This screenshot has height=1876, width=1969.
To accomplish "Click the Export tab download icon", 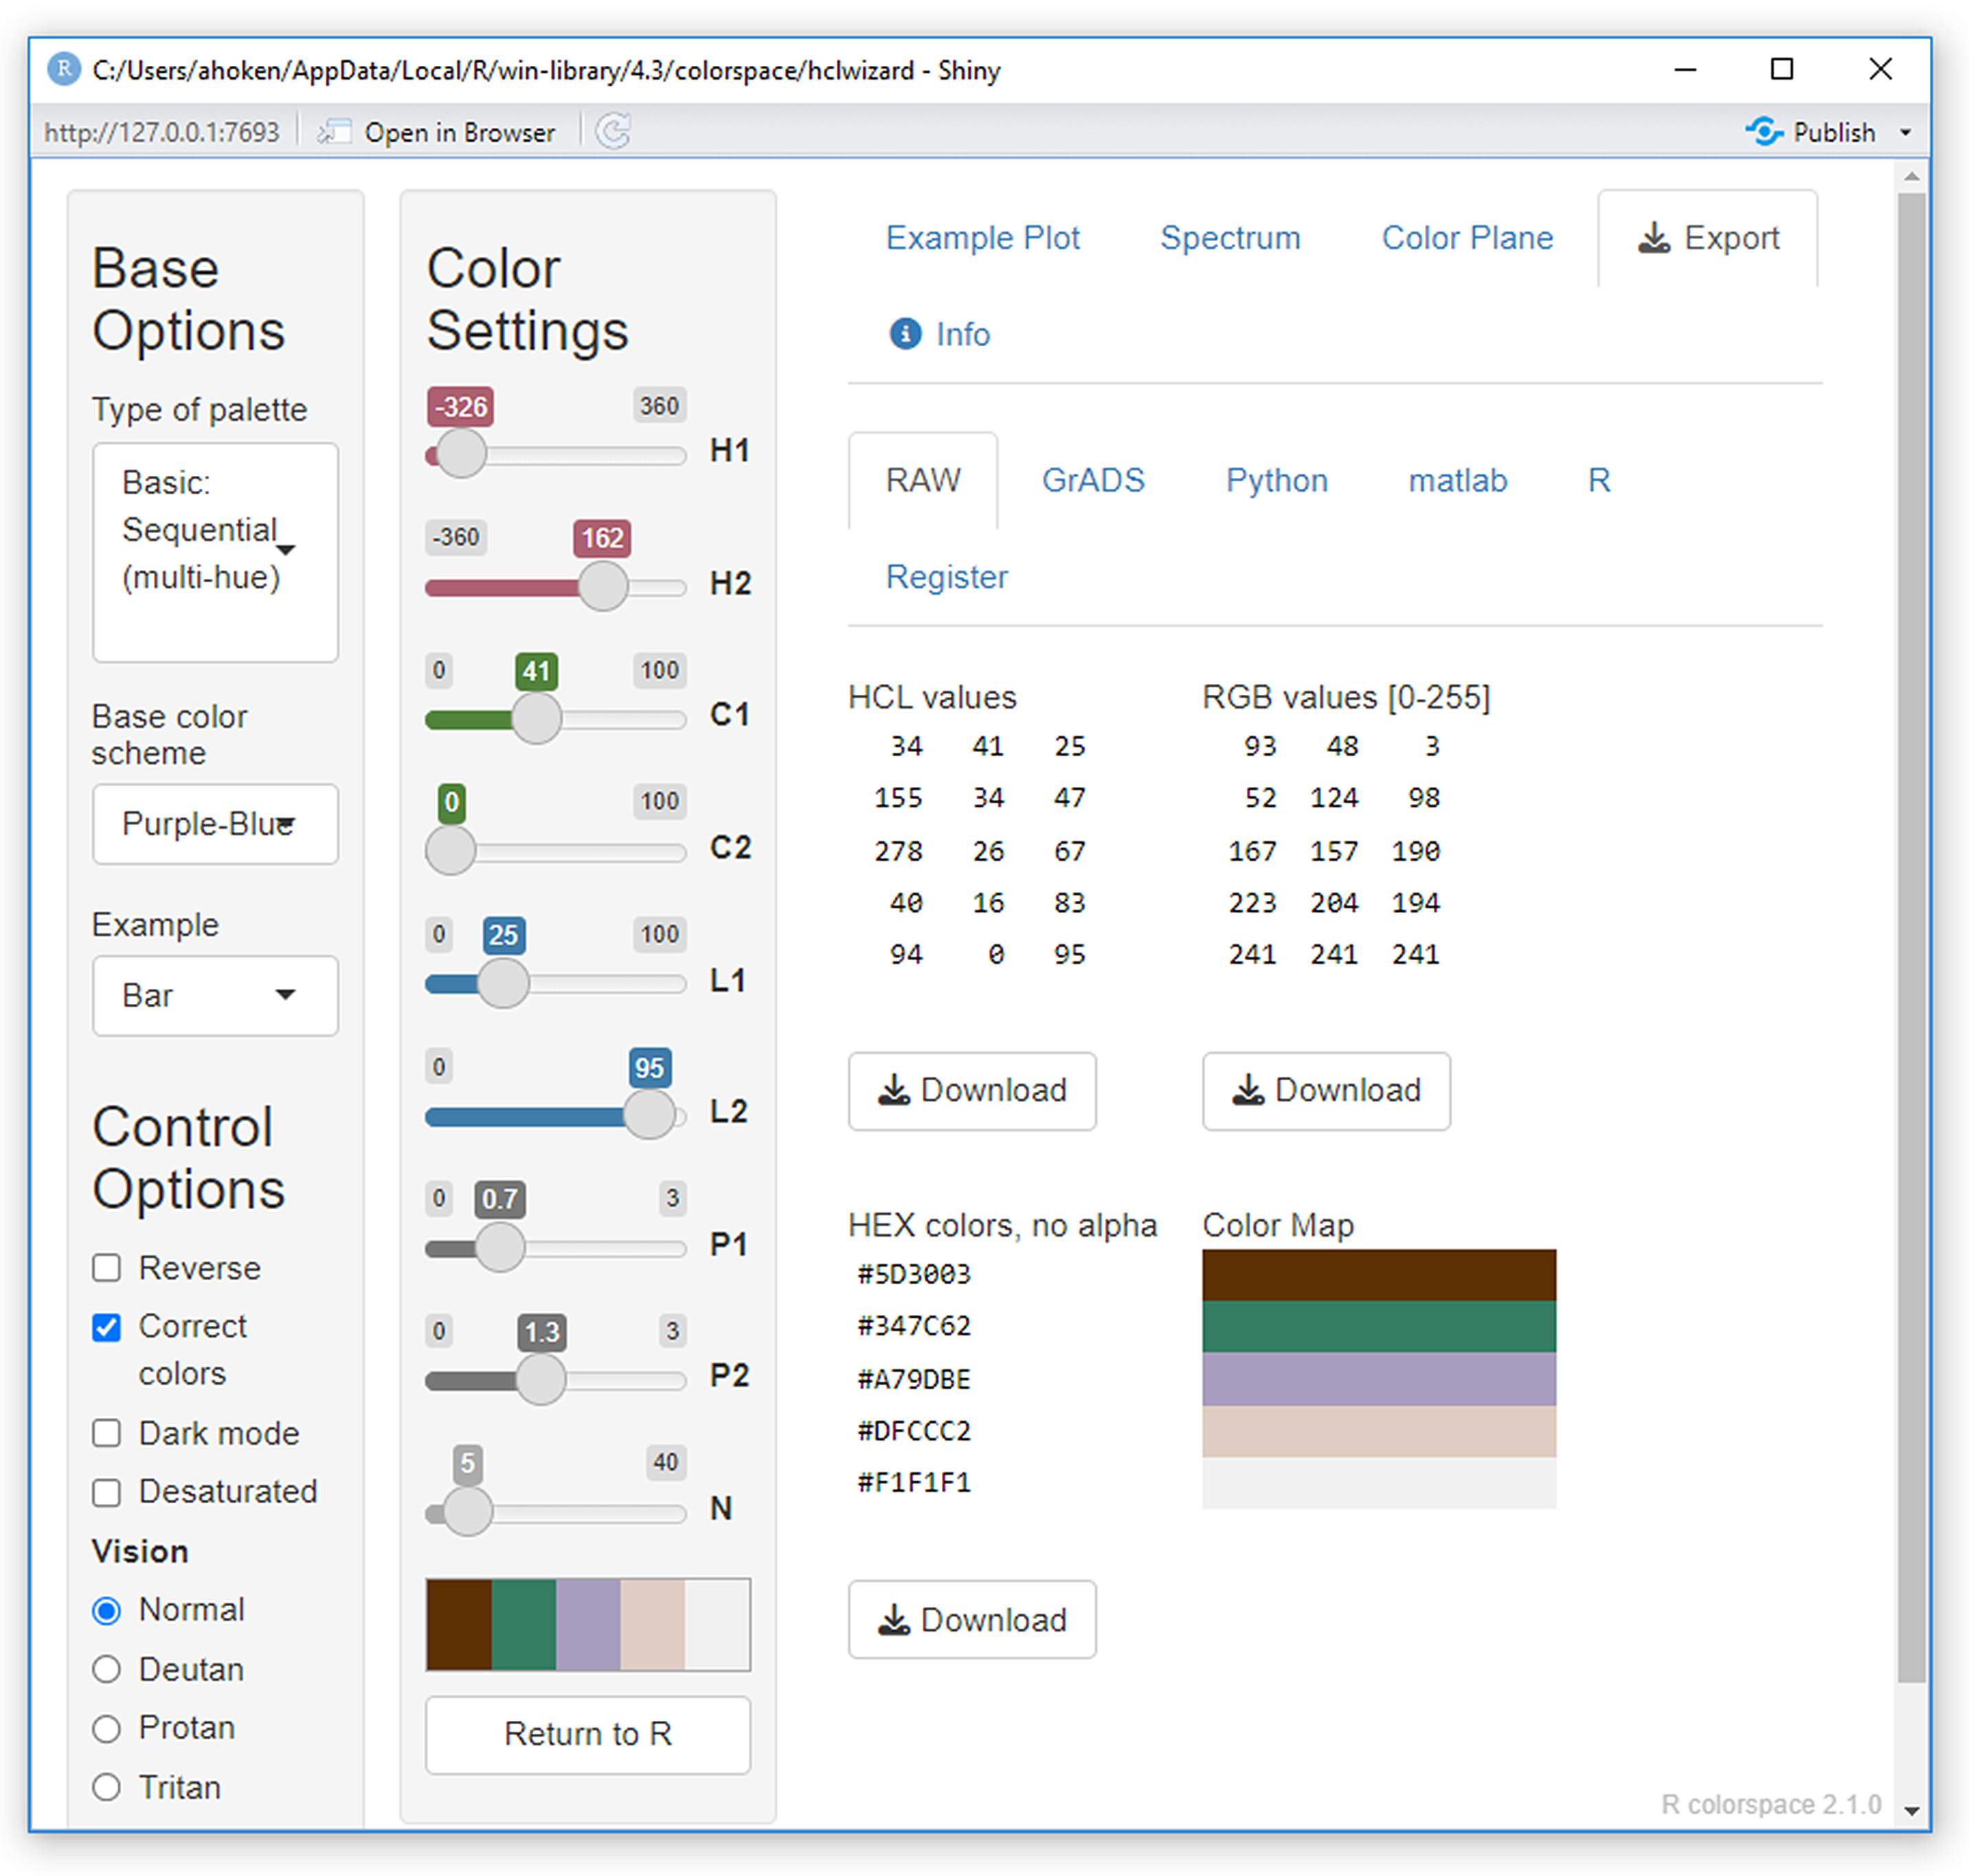I will [x=1654, y=238].
